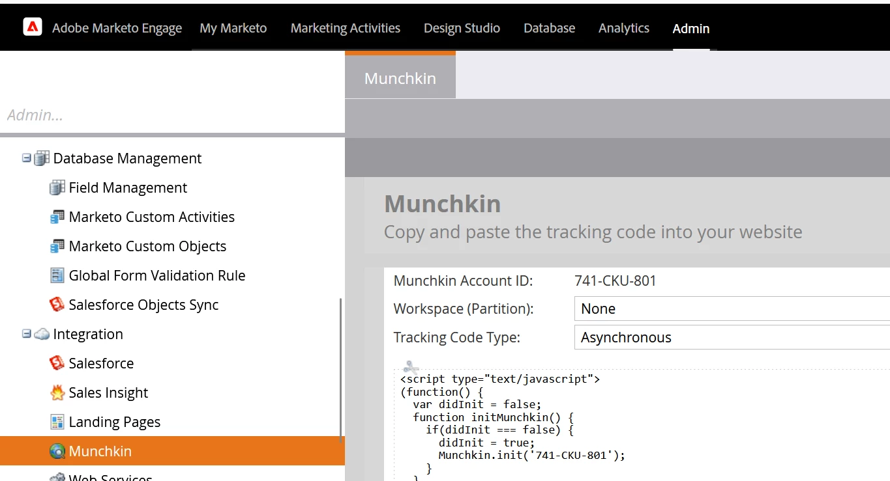The height and width of the screenshot is (481, 890).
Task: Click the script type opening tag line
Action: [x=500, y=379]
